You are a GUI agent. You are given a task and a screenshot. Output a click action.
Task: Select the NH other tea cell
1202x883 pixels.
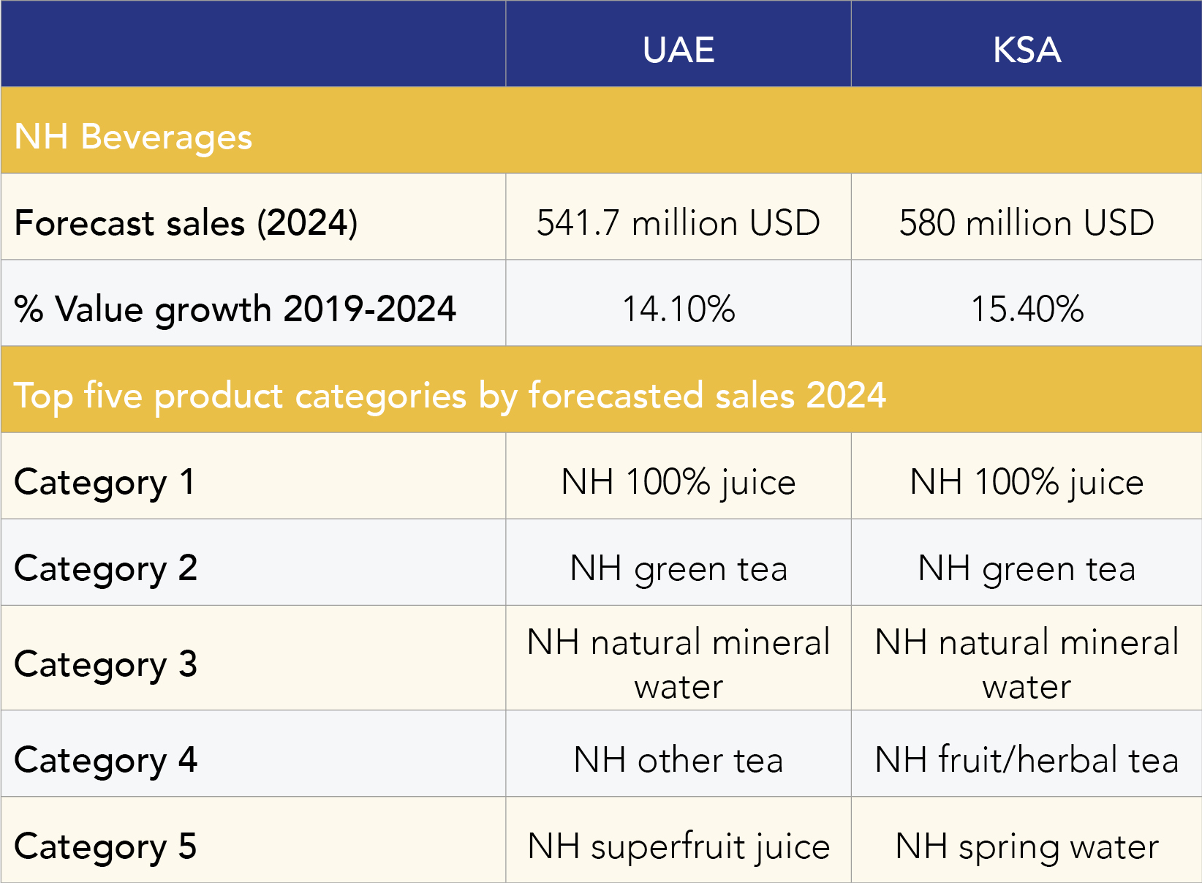[x=678, y=759]
